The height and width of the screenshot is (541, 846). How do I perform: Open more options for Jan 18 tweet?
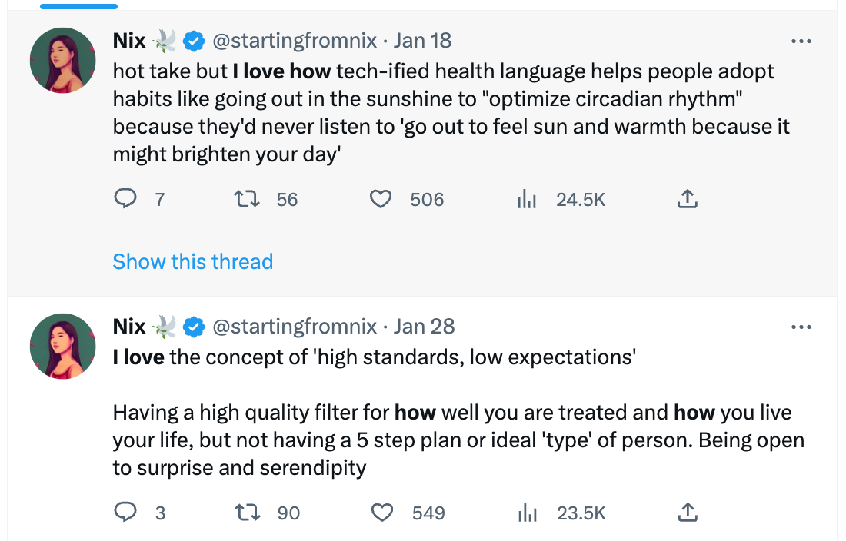pos(801,41)
